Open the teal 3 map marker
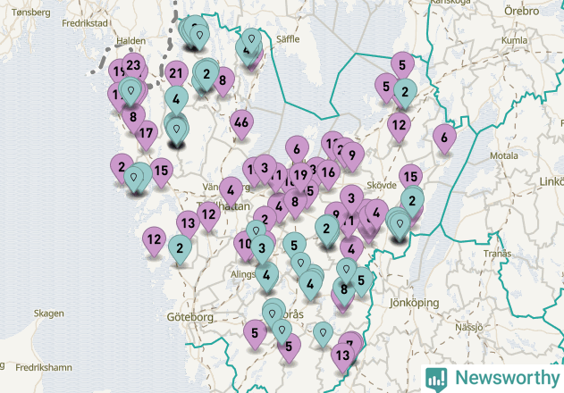564x393 pixels. (262, 249)
